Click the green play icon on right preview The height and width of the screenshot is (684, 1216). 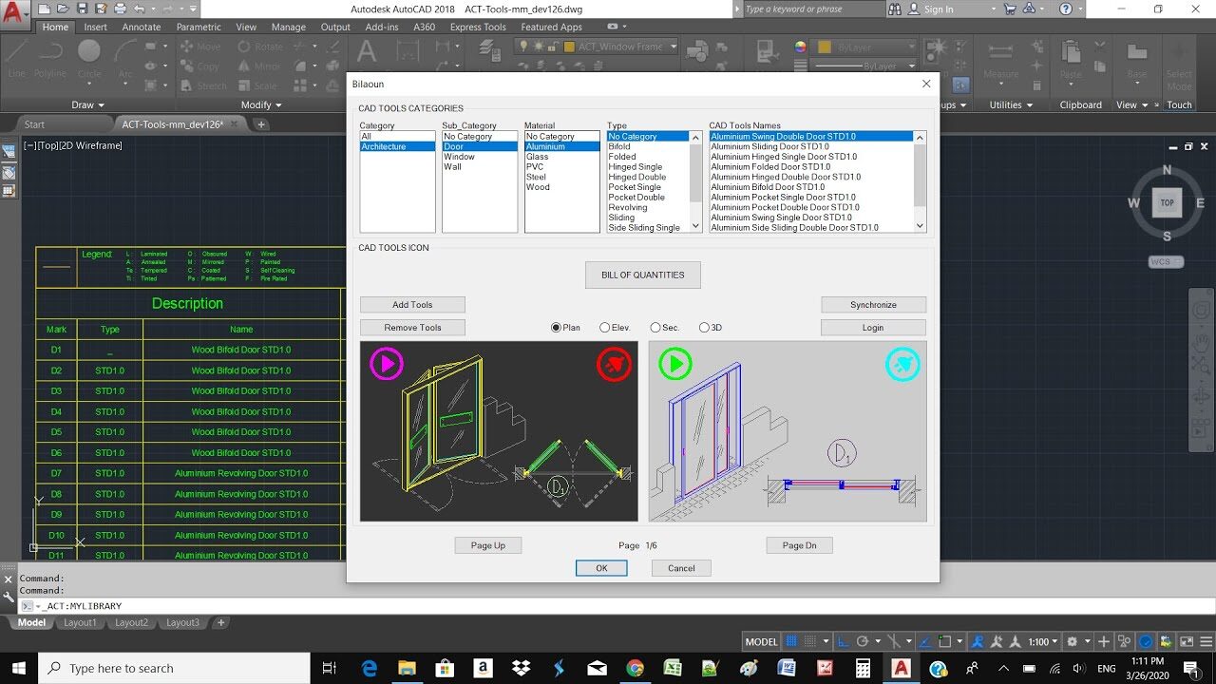point(675,364)
